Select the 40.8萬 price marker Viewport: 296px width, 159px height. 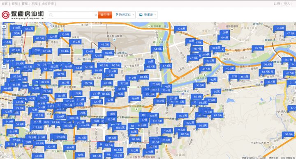[181, 29]
